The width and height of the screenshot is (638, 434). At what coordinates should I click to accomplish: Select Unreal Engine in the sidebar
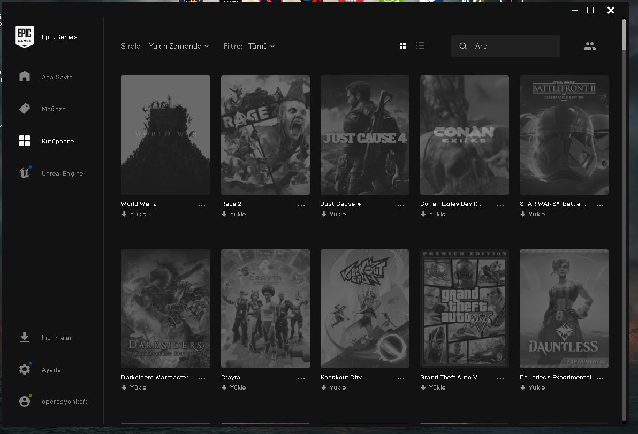tap(62, 173)
